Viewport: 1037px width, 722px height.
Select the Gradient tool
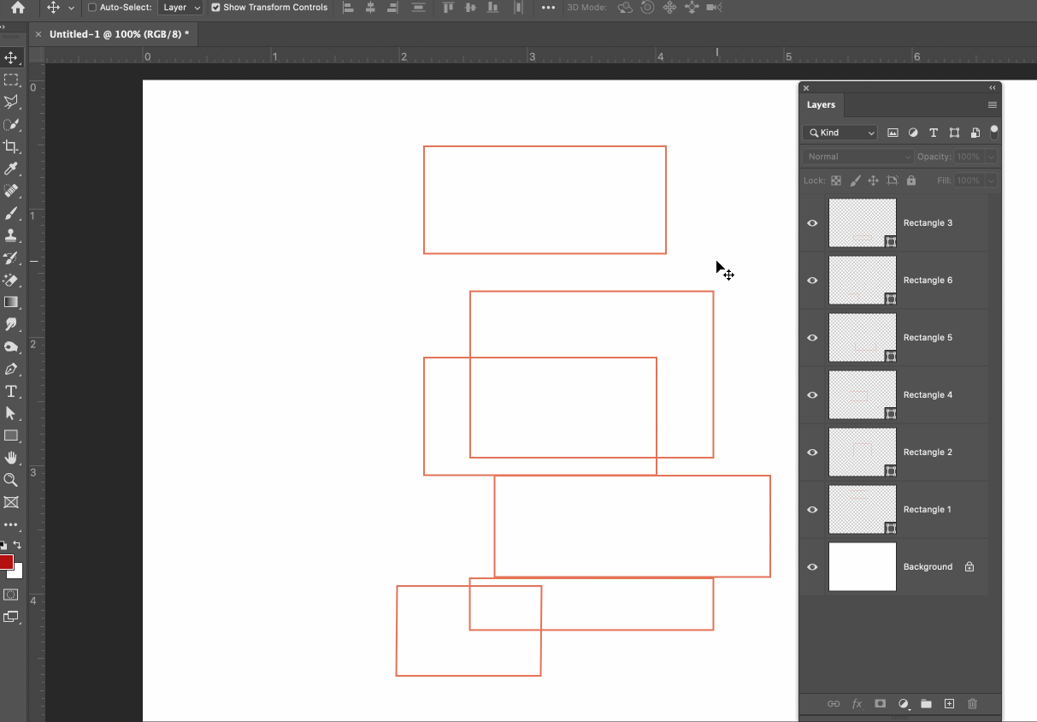coord(11,302)
